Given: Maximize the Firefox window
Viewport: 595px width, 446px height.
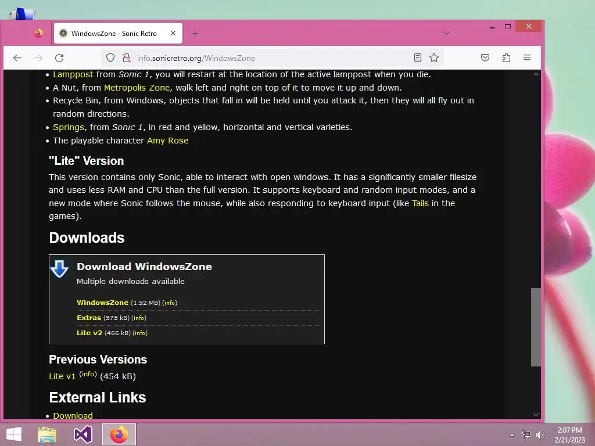Looking at the screenshot, I should 508,26.
